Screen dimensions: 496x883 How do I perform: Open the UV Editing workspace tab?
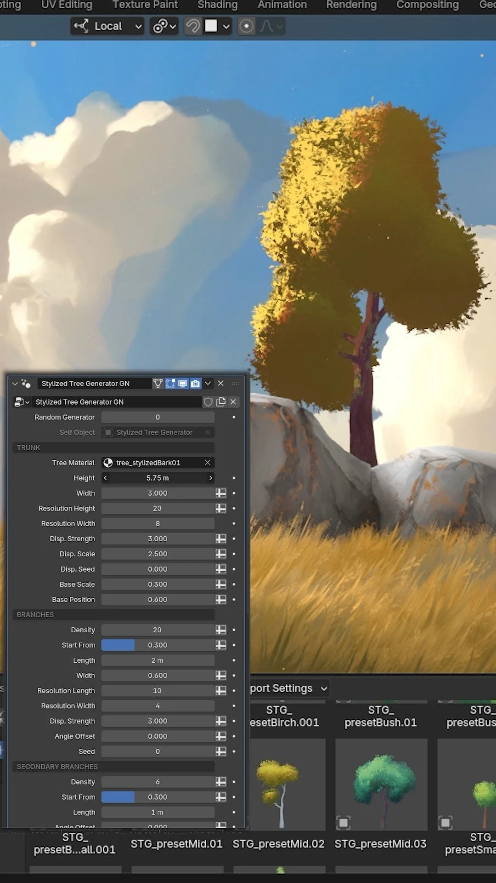click(x=67, y=5)
